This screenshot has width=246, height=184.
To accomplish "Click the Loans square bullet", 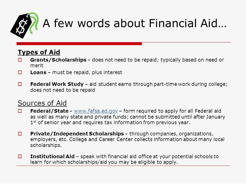I will coord(20,72).
